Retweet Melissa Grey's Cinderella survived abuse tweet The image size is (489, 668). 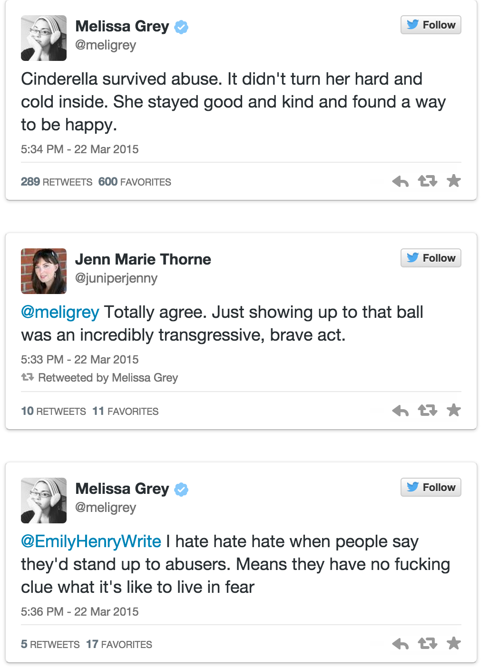(427, 181)
